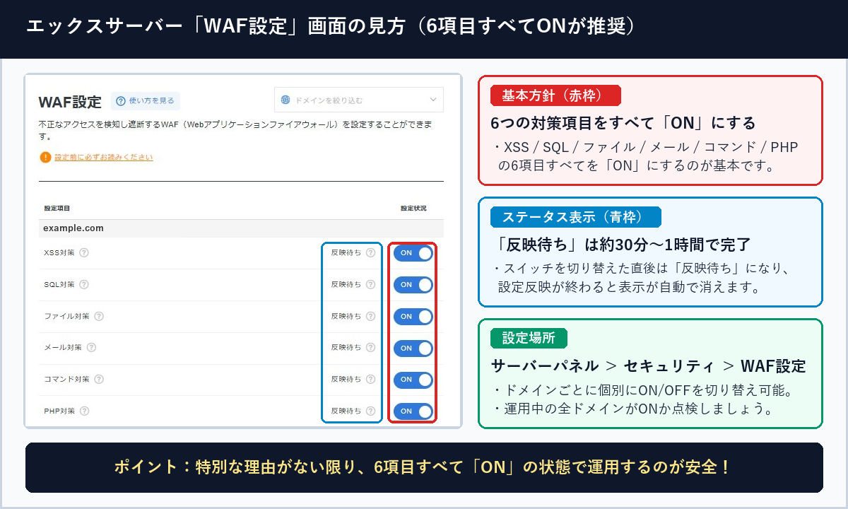Toggle the XSS対策 ON switch
The height and width of the screenshot is (509, 848).
413,253
